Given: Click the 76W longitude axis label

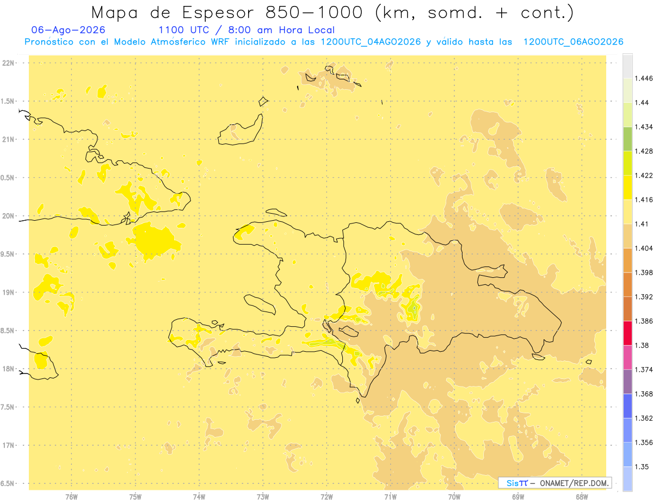Looking at the screenshot, I should coord(71,497).
